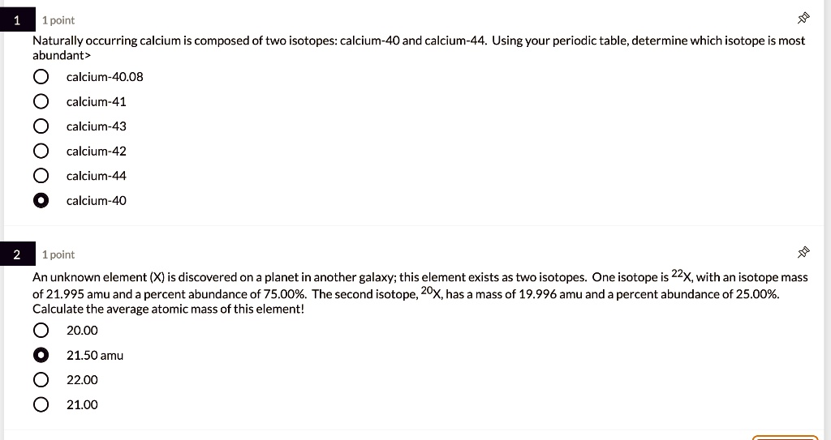831x440 pixels.
Task: Click the 22.00 option label text
Action: tap(82, 380)
